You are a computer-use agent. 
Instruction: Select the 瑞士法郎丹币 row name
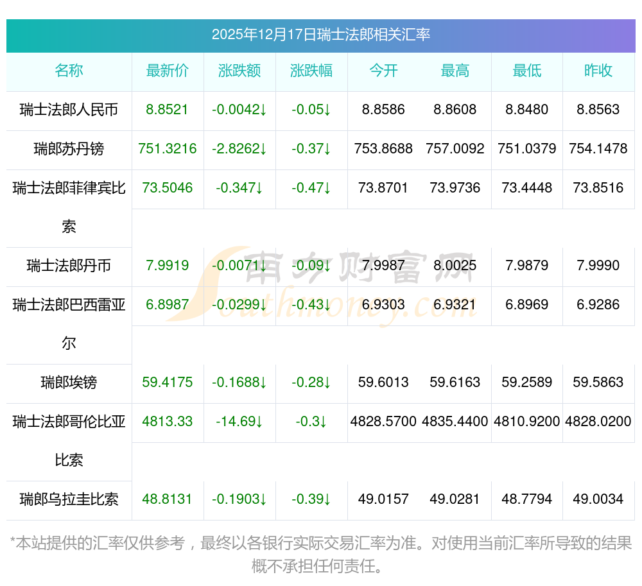(x=69, y=266)
